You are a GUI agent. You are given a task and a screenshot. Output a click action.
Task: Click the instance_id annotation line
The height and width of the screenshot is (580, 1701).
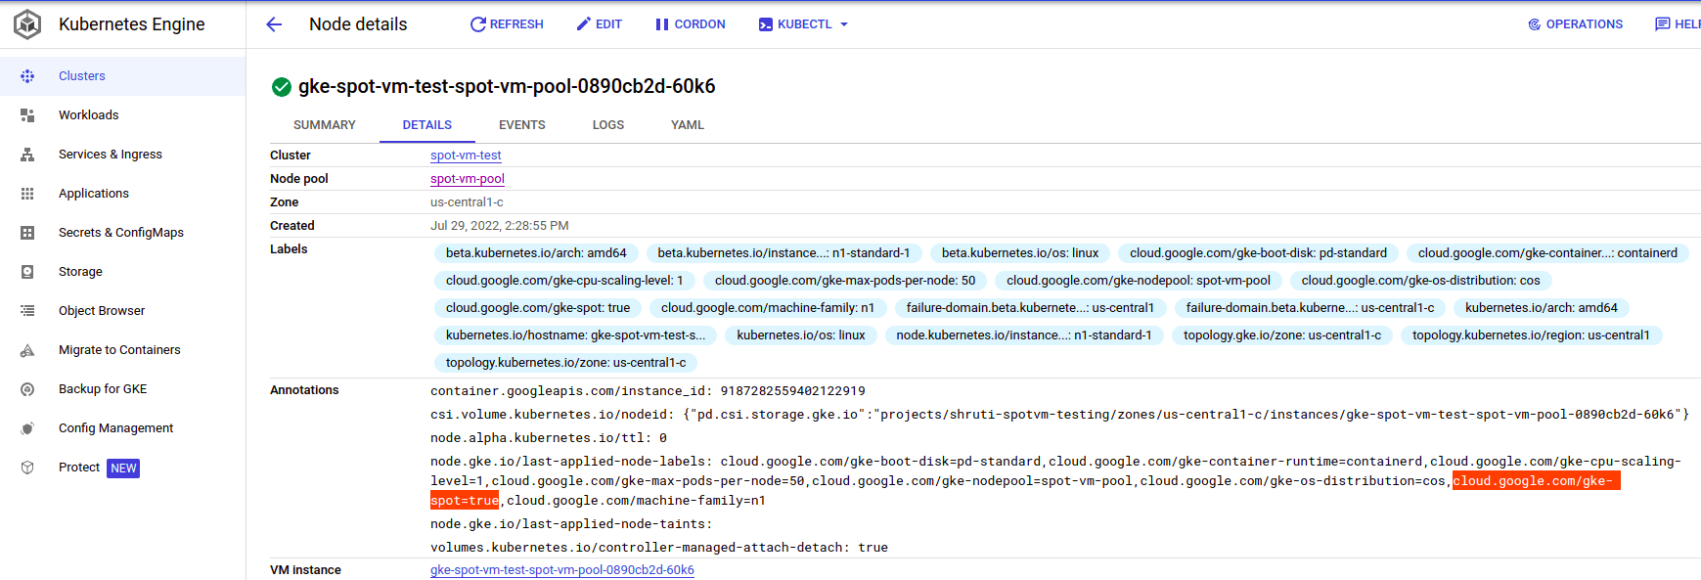pyautogui.click(x=648, y=391)
